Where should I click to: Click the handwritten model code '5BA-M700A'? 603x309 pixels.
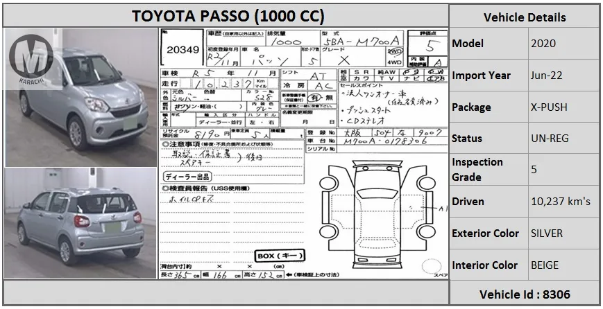[362, 41]
